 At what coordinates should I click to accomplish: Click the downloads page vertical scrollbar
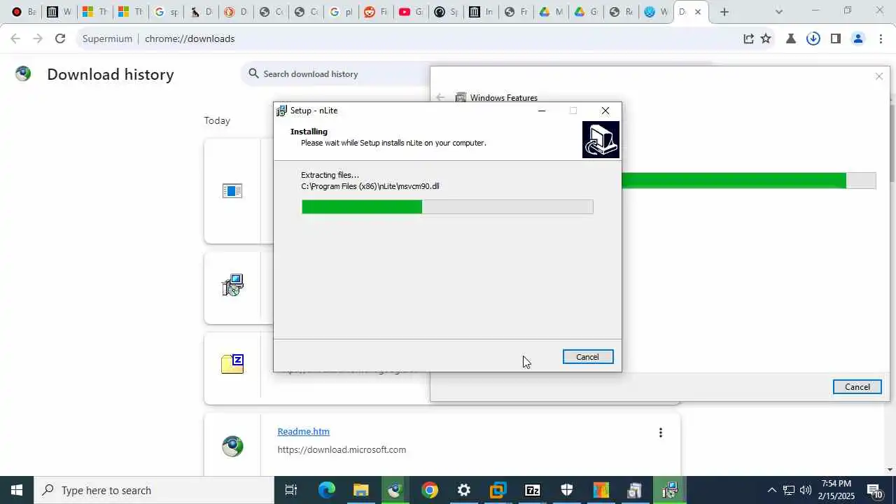[x=890, y=265]
